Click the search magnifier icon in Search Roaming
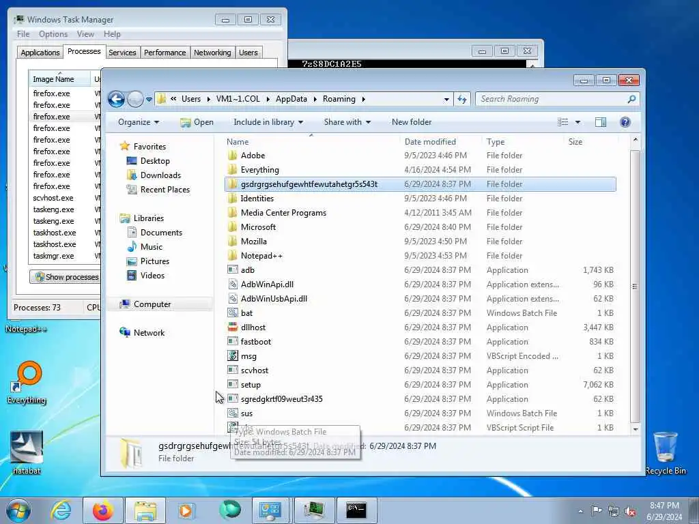Viewport: 699px width, 524px height. click(631, 99)
